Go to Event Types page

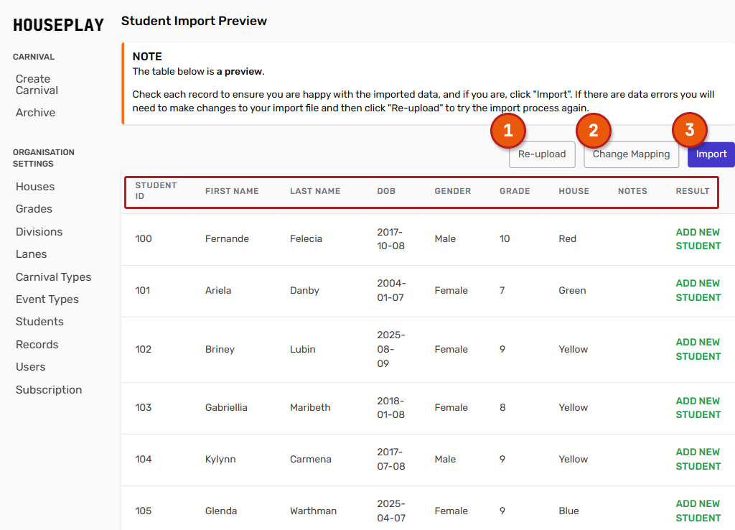click(x=47, y=299)
